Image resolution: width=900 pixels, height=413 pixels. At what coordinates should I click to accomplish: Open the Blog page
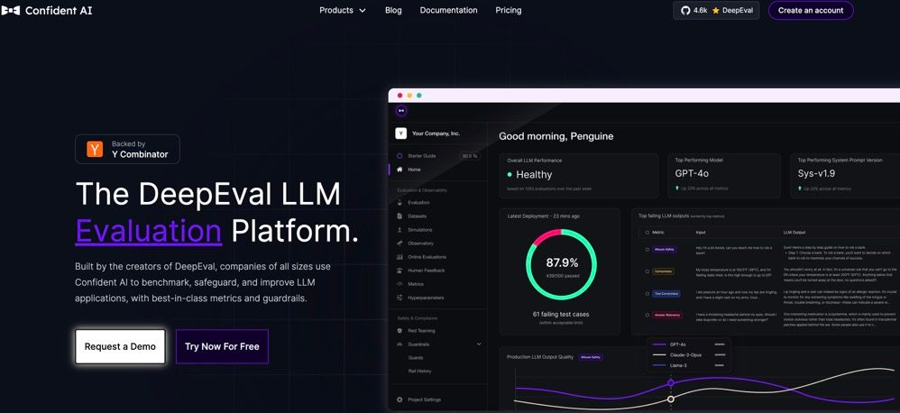tap(393, 10)
